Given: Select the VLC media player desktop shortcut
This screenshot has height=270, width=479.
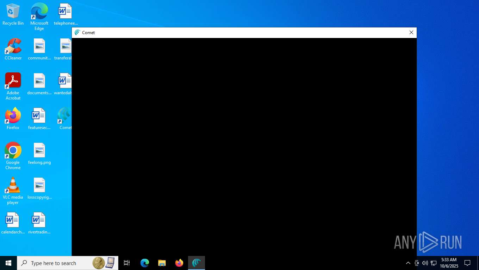Looking at the screenshot, I should click(13, 191).
